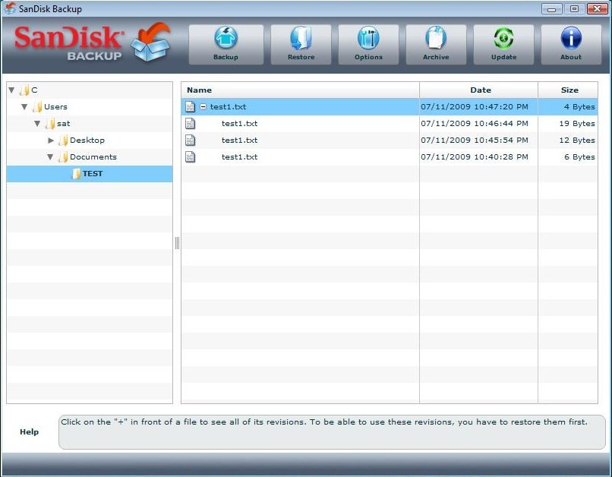This screenshot has width=612, height=477.
Task: Collapse the C drive tree node
Action: coord(11,90)
